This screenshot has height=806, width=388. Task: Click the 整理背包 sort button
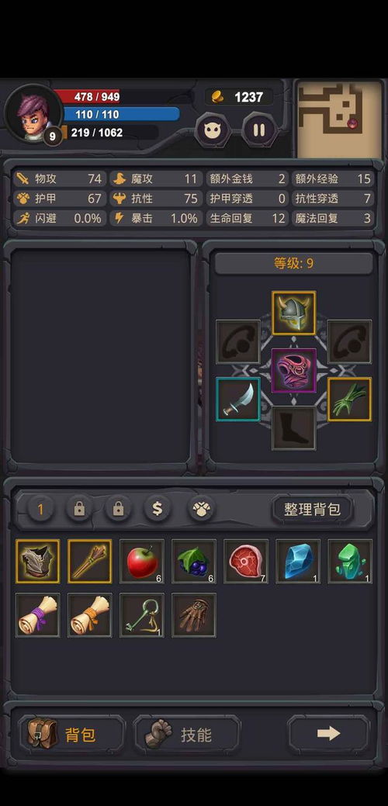click(313, 509)
